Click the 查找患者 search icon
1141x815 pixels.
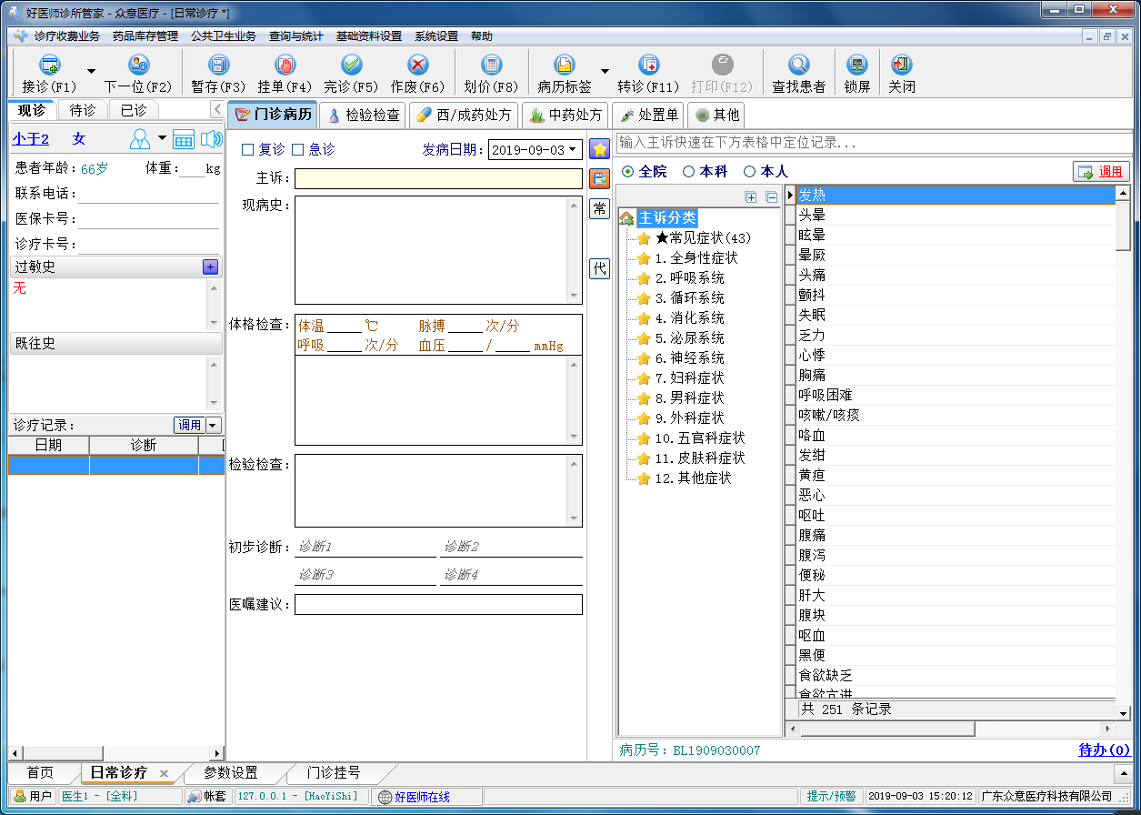(x=798, y=65)
